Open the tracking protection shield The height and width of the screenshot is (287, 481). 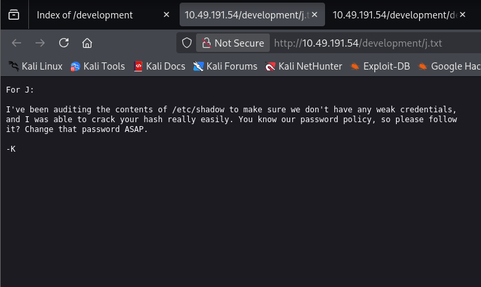coord(187,43)
